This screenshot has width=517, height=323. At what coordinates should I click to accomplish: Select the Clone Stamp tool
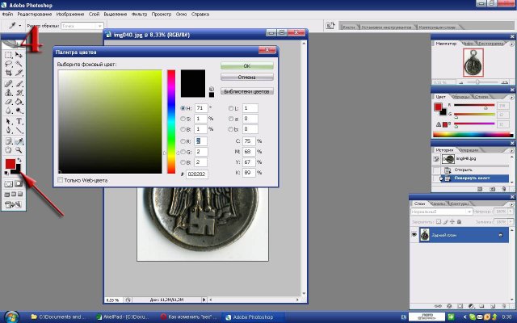[x=9, y=93]
